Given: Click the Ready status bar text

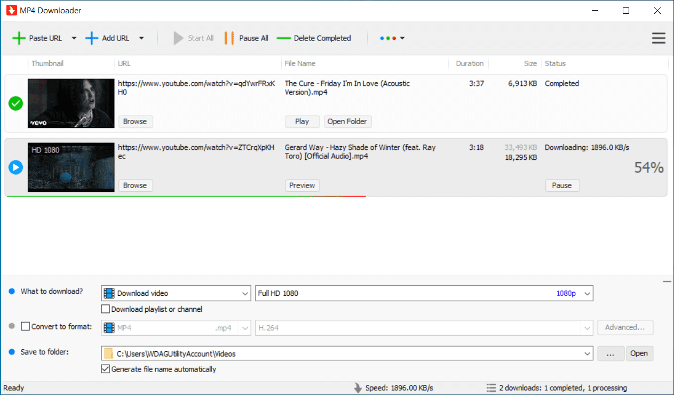Looking at the screenshot, I should coord(14,388).
